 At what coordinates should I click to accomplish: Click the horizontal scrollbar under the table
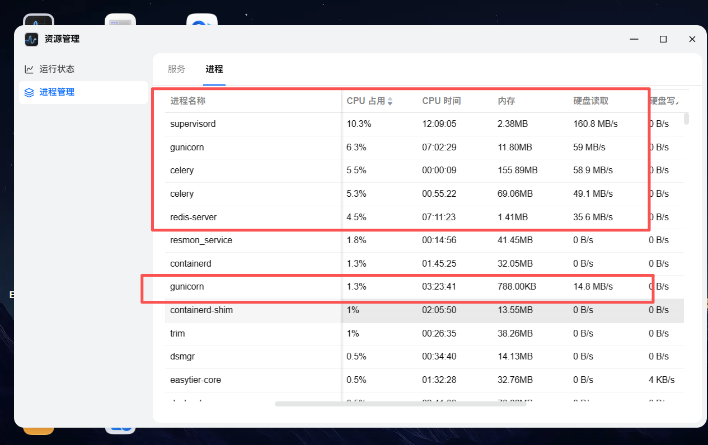(400, 404)
